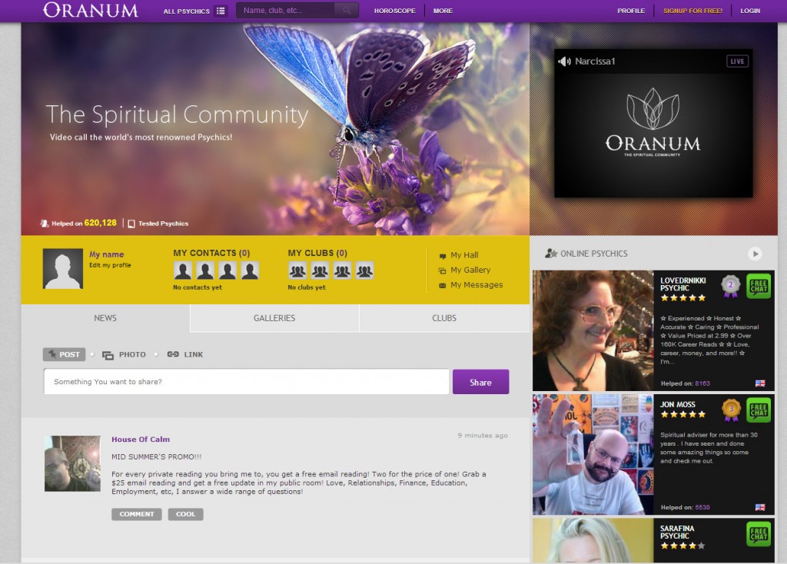This screenshot has height=564, width=787.
Task: Click the purple Share button
Action: (481, 382)
